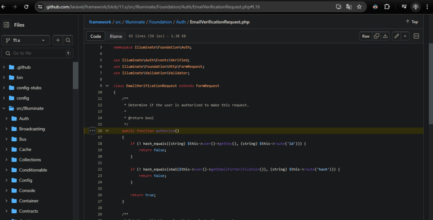Expand the config-stubs folder

(x=4, y=88)
